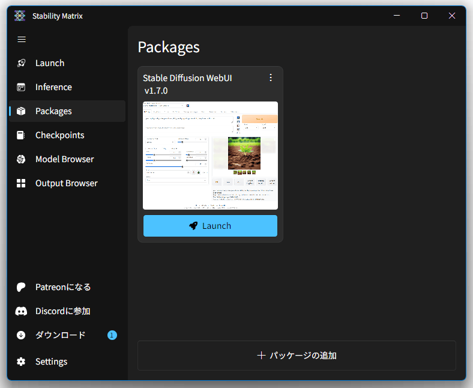
Task: Open the Output Browser page
Action: click(x=67, y=183)
